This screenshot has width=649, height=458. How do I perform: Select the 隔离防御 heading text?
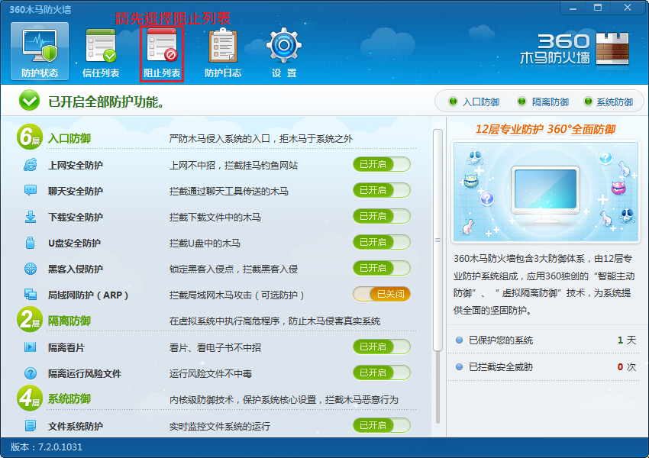click(x=69, y=321)
